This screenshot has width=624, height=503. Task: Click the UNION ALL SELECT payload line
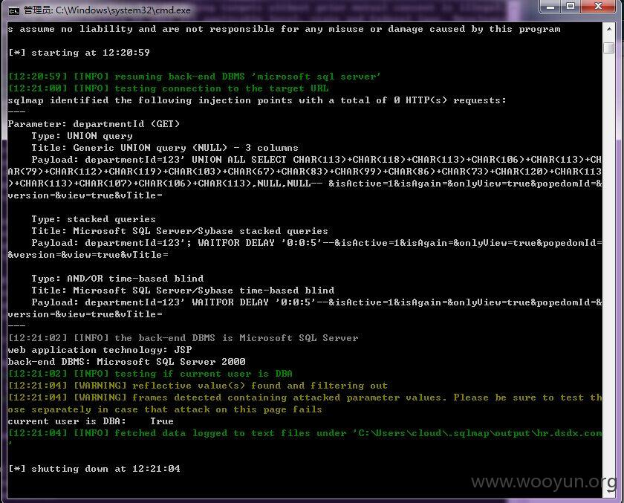pyautogui.click(x=305, y=178)
